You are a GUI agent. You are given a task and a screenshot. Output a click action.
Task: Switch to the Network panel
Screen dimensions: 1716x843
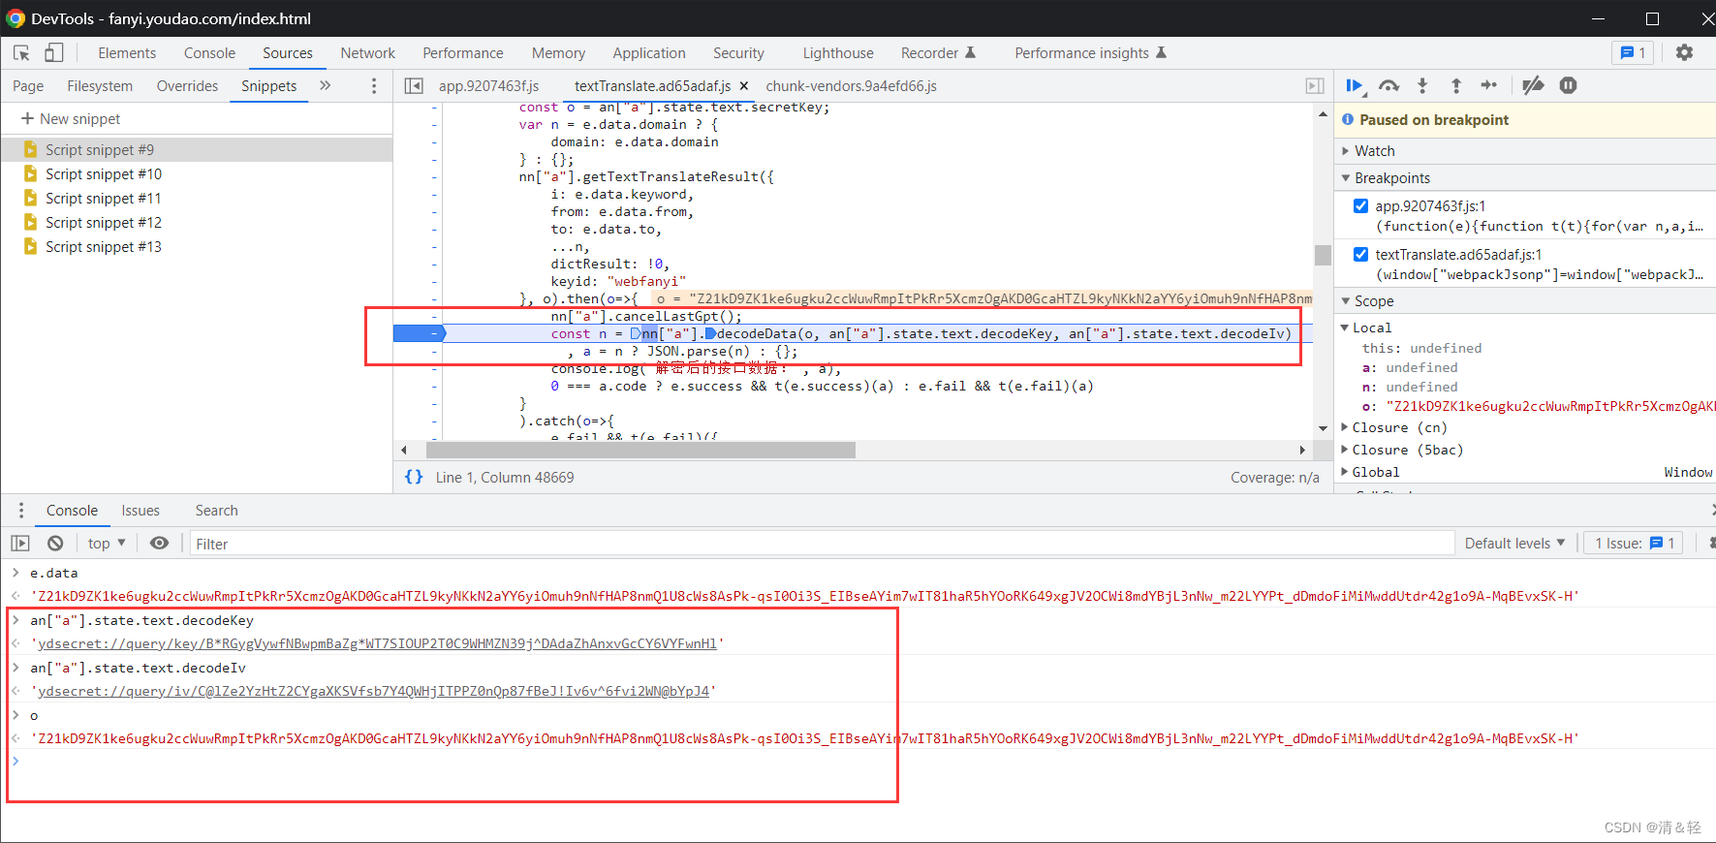[367, 53]
